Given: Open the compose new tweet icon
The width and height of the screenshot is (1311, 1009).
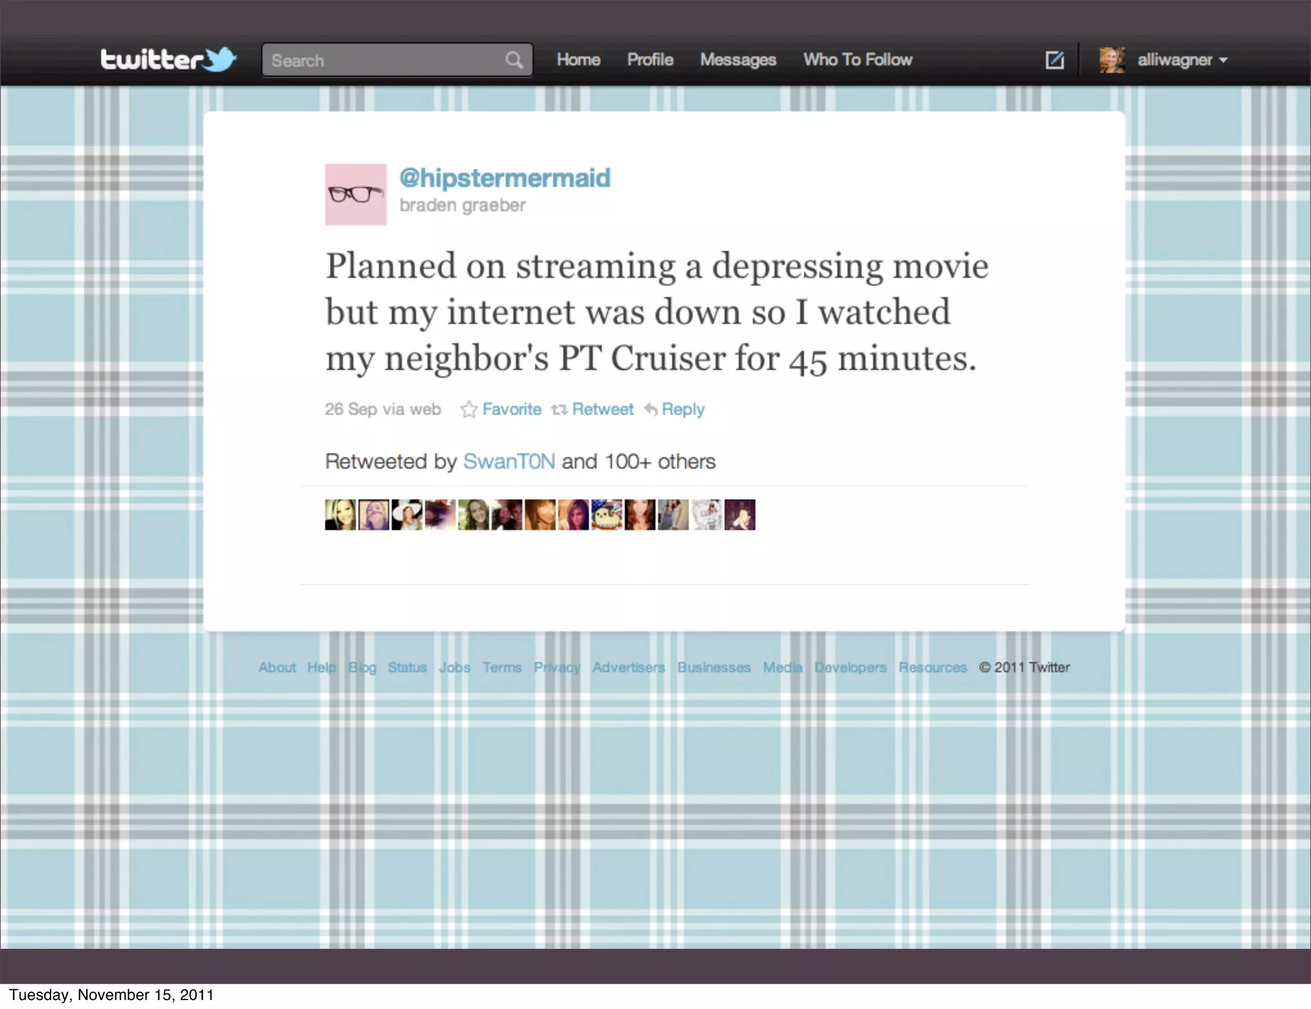Looking at the screenshot, I should click(1054, 60).
